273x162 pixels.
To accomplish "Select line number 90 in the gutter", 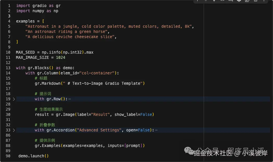I will pos(8,156).
